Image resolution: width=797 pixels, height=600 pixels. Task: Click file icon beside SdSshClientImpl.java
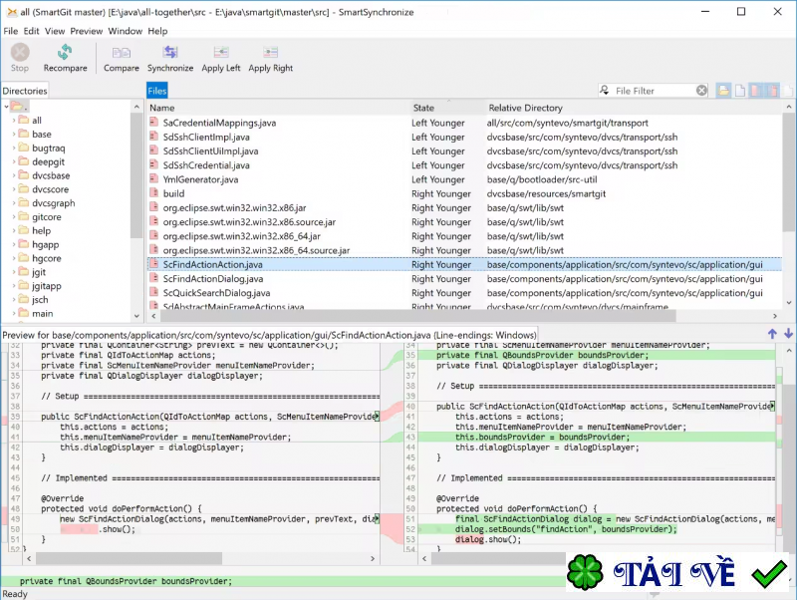(154, 137)
